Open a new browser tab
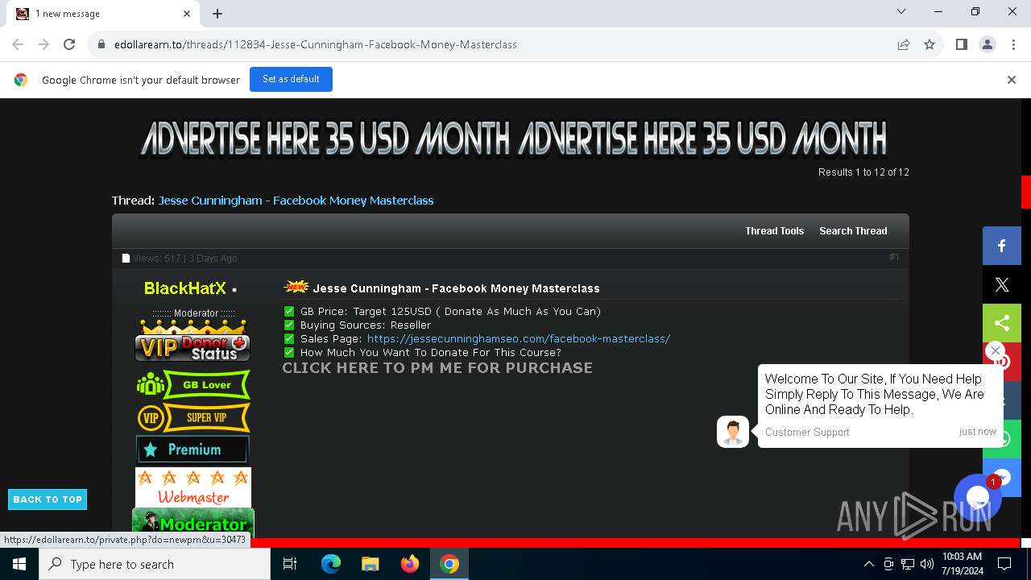1031x580 pixels. [x=217, y=14]
